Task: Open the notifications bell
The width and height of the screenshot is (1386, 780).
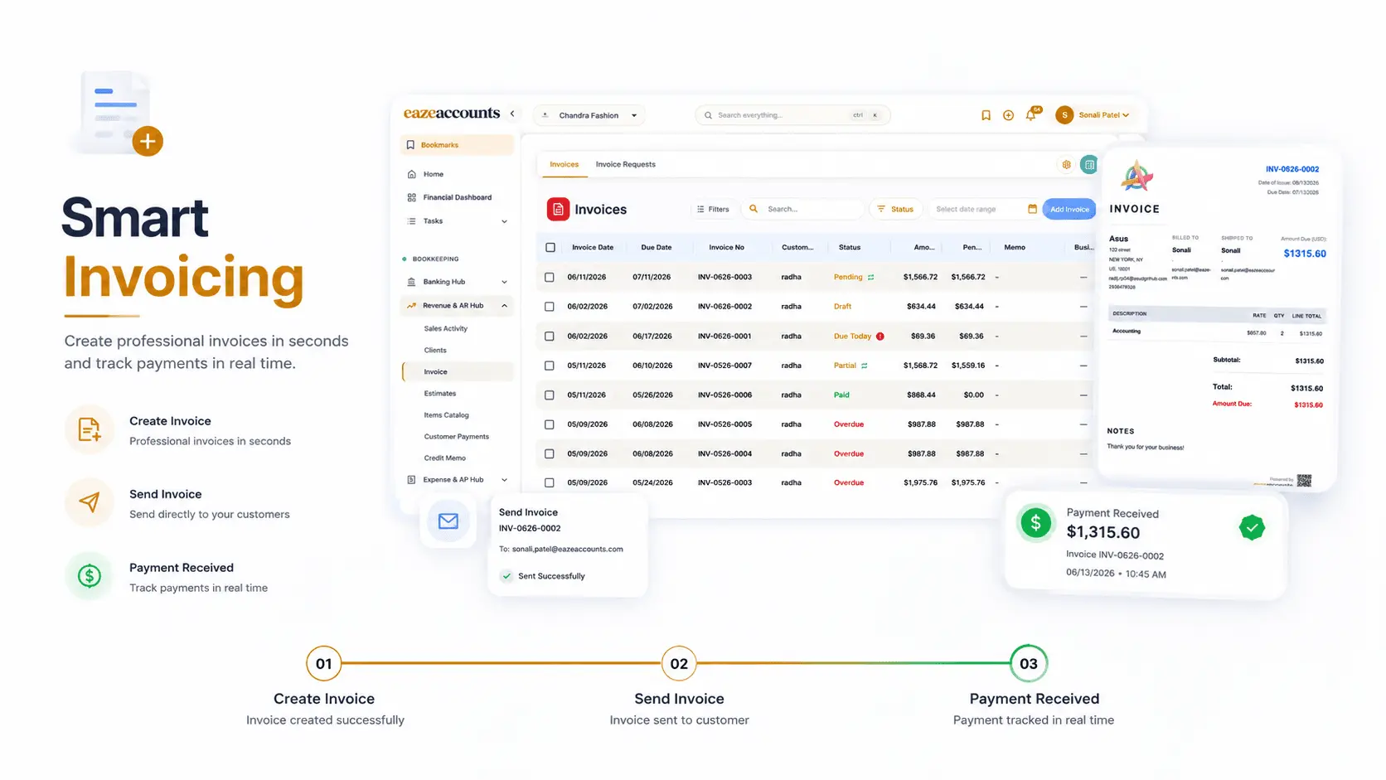Action: [1030, 115]
